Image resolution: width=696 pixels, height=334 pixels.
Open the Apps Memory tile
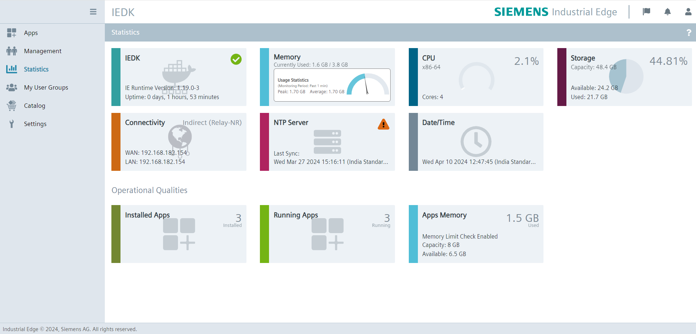pyautogui.click(x=476, y=234)
